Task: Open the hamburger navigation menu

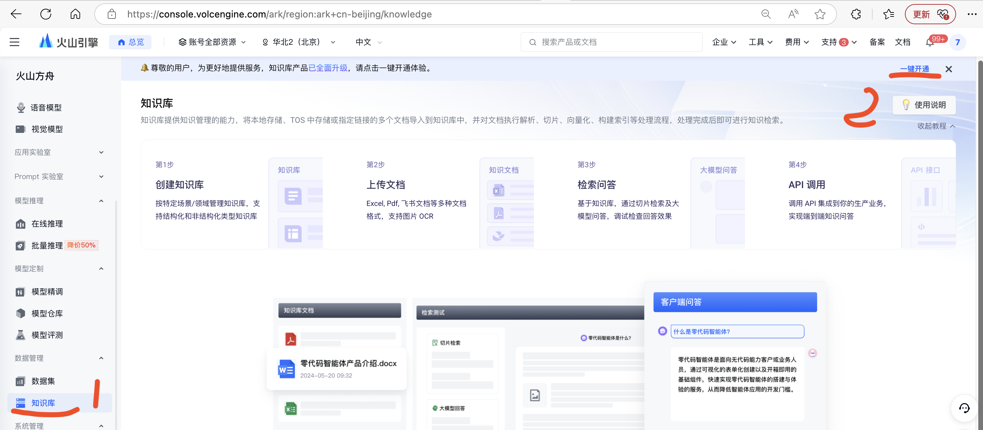Action: (x=14, y=42)
